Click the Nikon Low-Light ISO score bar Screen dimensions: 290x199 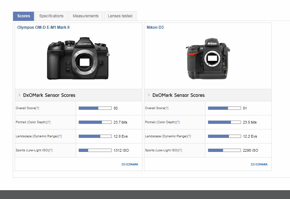[x=224, y=150]
